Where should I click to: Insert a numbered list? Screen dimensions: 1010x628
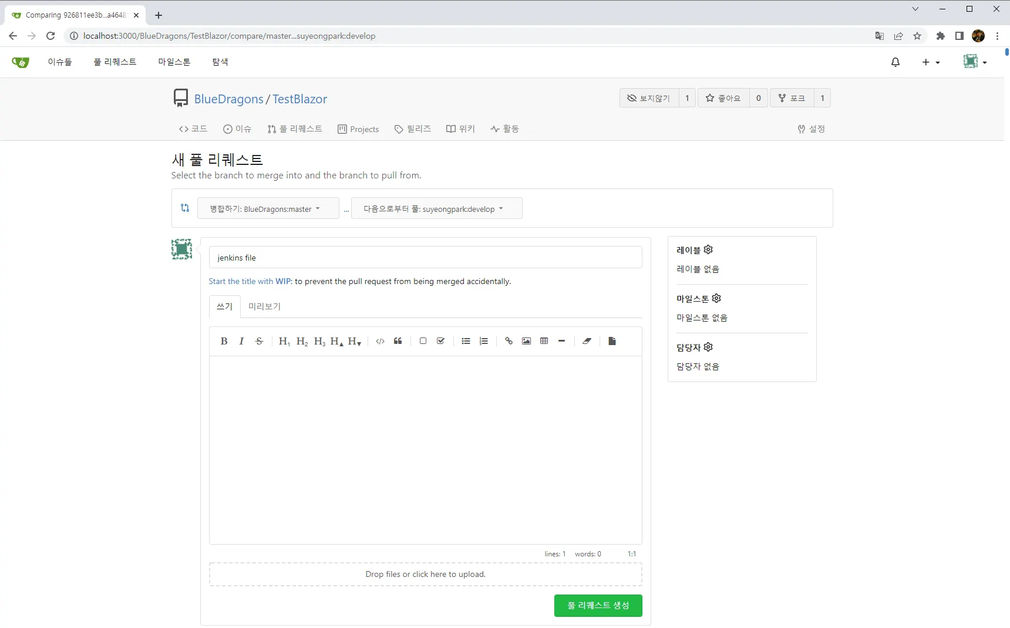[x=483, y=341]
